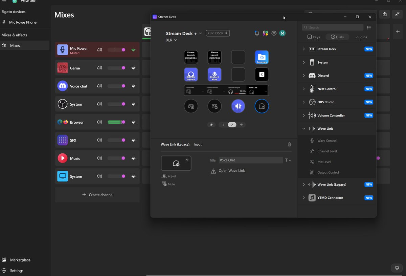The image size is (406, 276).
Task: Click Create channel button
Action: pos(97,195)
